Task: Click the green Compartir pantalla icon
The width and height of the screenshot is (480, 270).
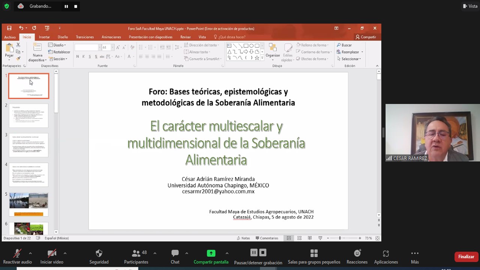Action: coord(211,253)
